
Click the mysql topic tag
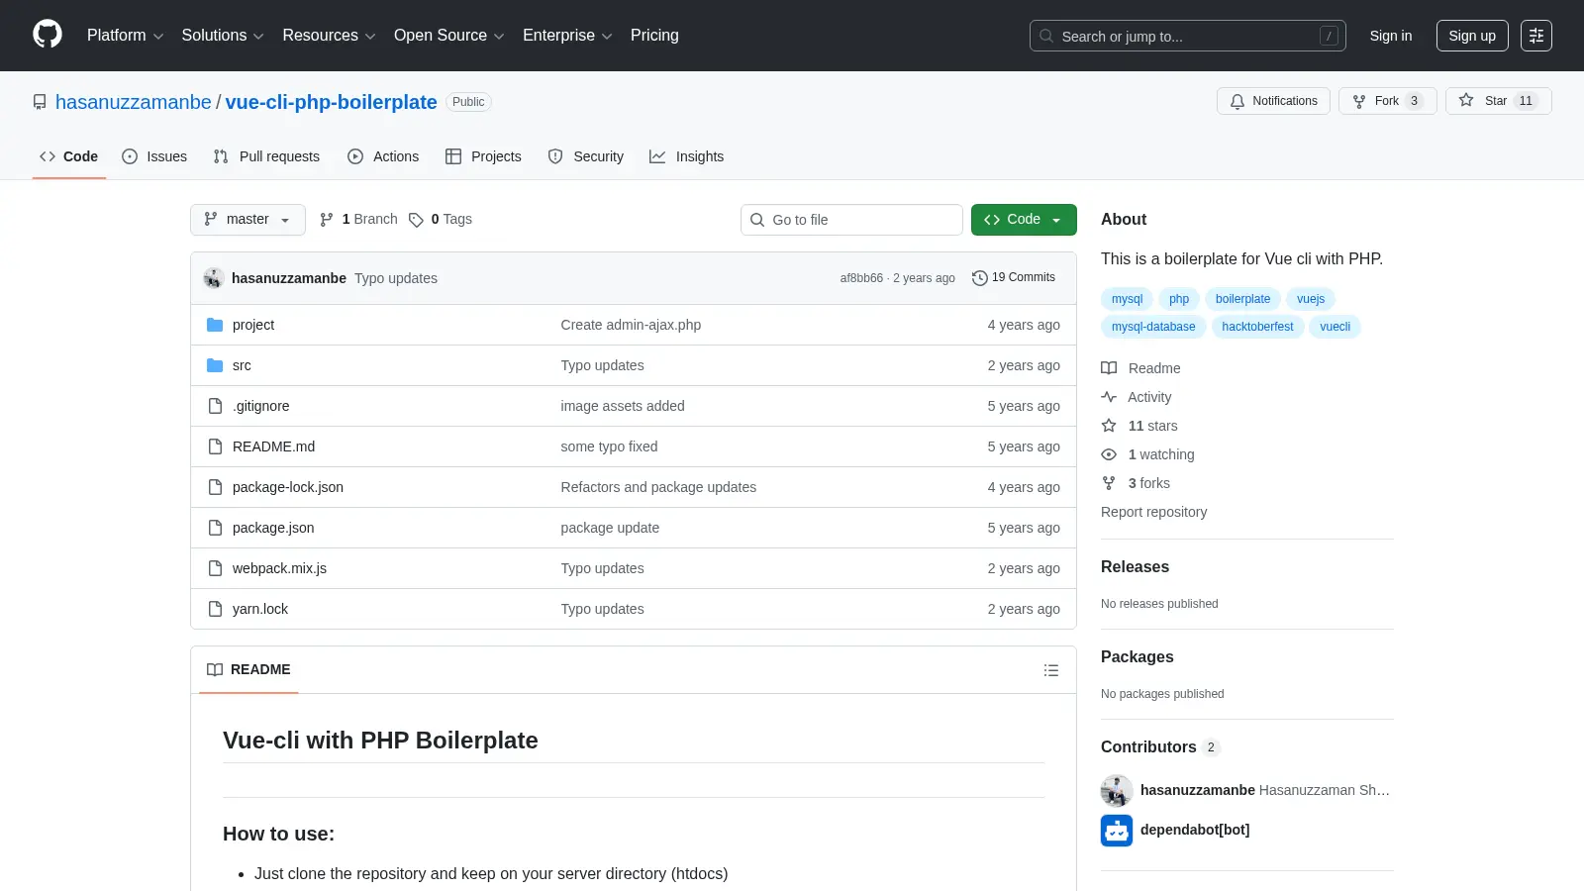click(x=1127, y=299)
